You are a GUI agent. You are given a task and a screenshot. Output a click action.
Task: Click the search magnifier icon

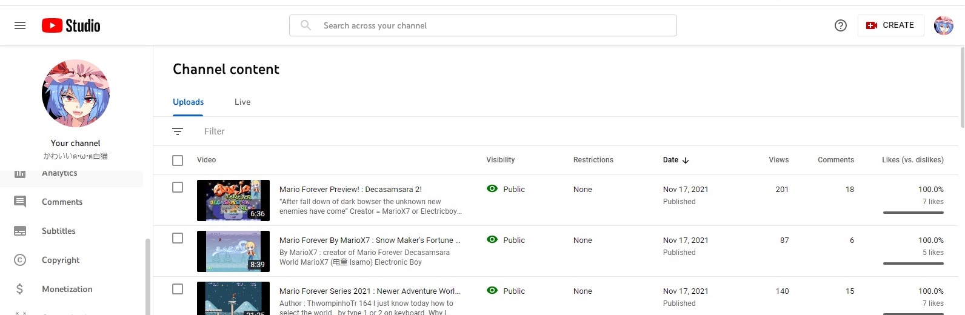(x=306, y=25)
